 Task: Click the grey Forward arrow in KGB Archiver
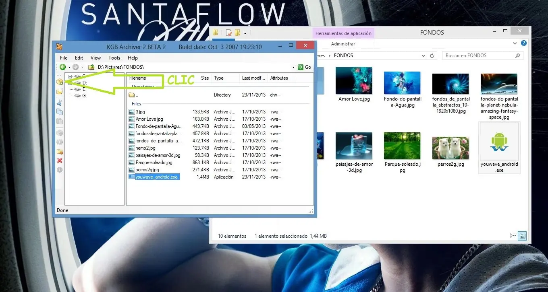click(75, 67)
